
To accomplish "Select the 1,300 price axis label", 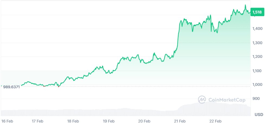I will [x=257, y=43].
